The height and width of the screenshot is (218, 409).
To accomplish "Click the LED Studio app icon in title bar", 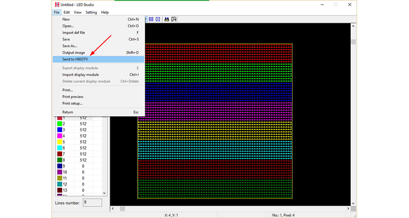I will coord(57,5).
